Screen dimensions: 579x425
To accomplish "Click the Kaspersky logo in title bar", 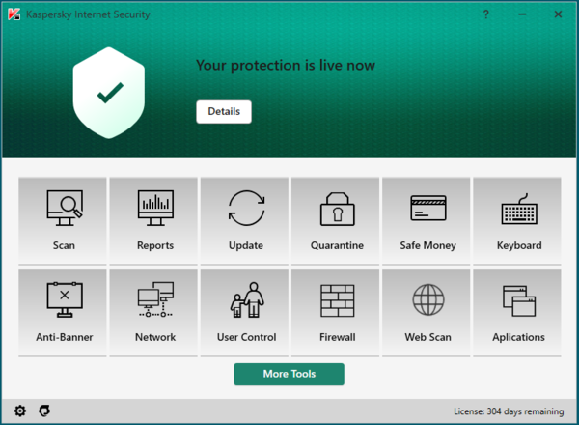I will [x=14, y=14].
